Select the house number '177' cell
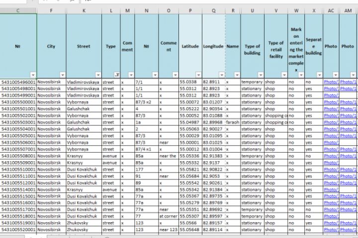This screenshot has height=238, width=358. 146,170
